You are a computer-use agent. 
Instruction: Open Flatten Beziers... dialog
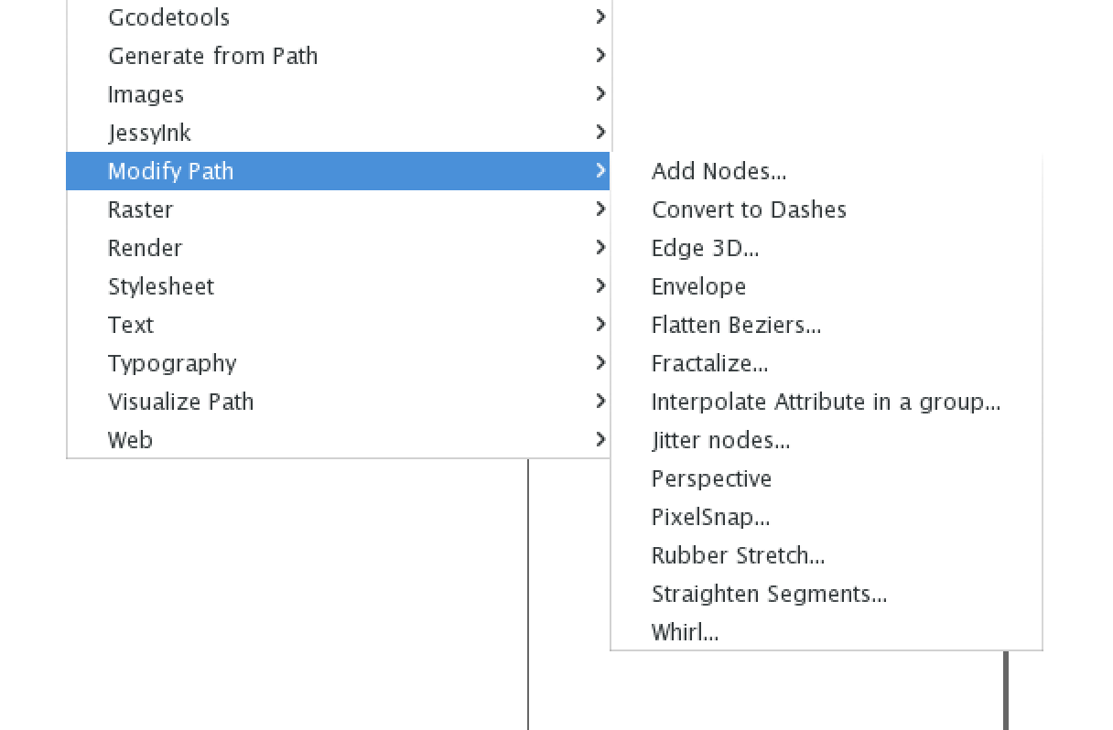point(736,325)
